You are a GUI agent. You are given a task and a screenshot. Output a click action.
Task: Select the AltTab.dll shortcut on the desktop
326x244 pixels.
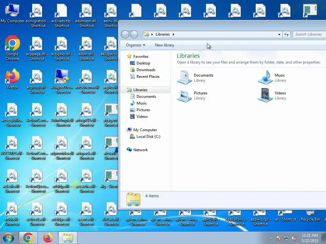(112, 214)
